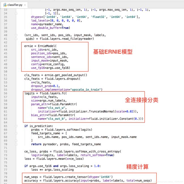
Task: Click 'param_attr=fluid.ParamAttr(' line
Action: coord(54,104)
